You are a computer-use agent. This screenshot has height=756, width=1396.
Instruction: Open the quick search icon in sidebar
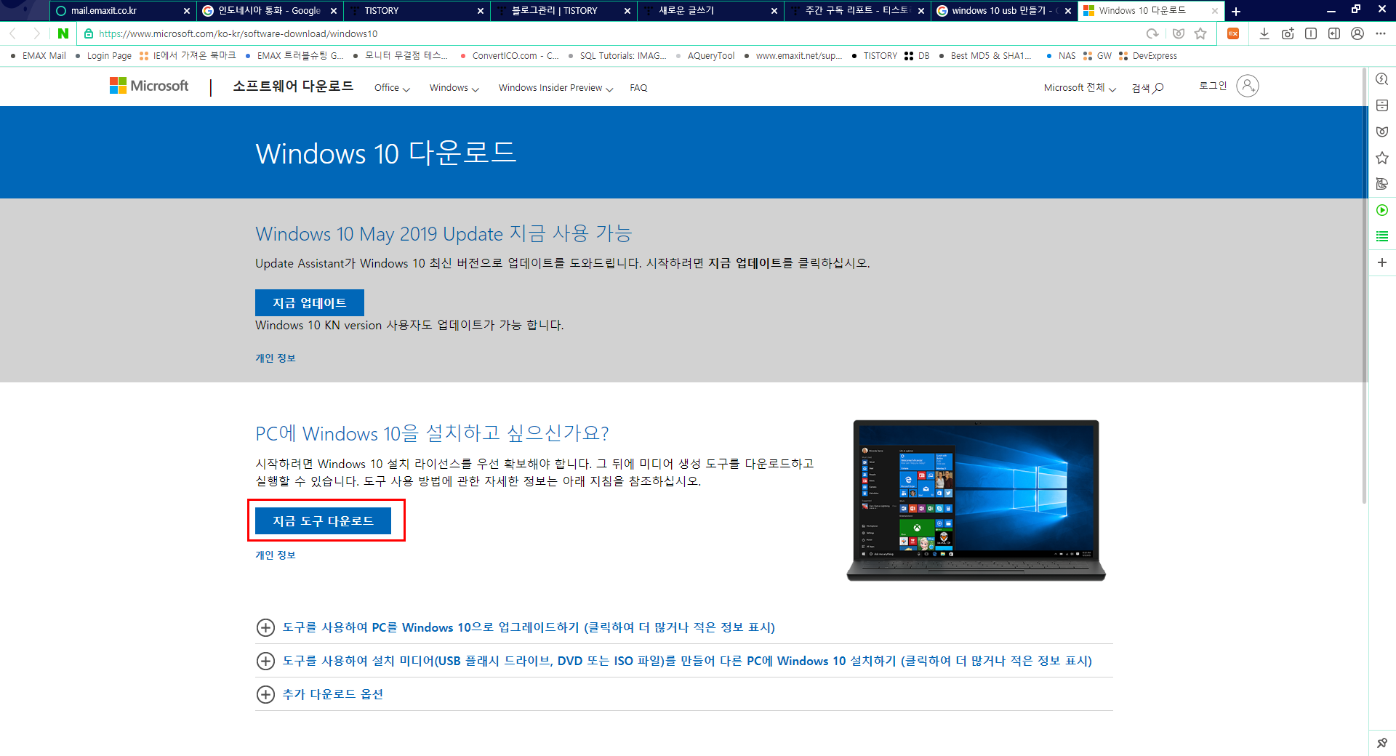click(1382, 79)
